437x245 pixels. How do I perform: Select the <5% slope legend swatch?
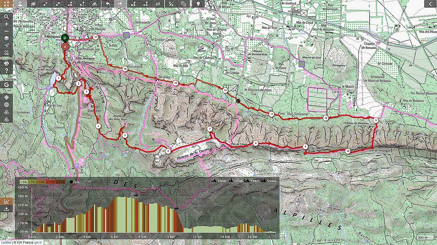[23, 182]
